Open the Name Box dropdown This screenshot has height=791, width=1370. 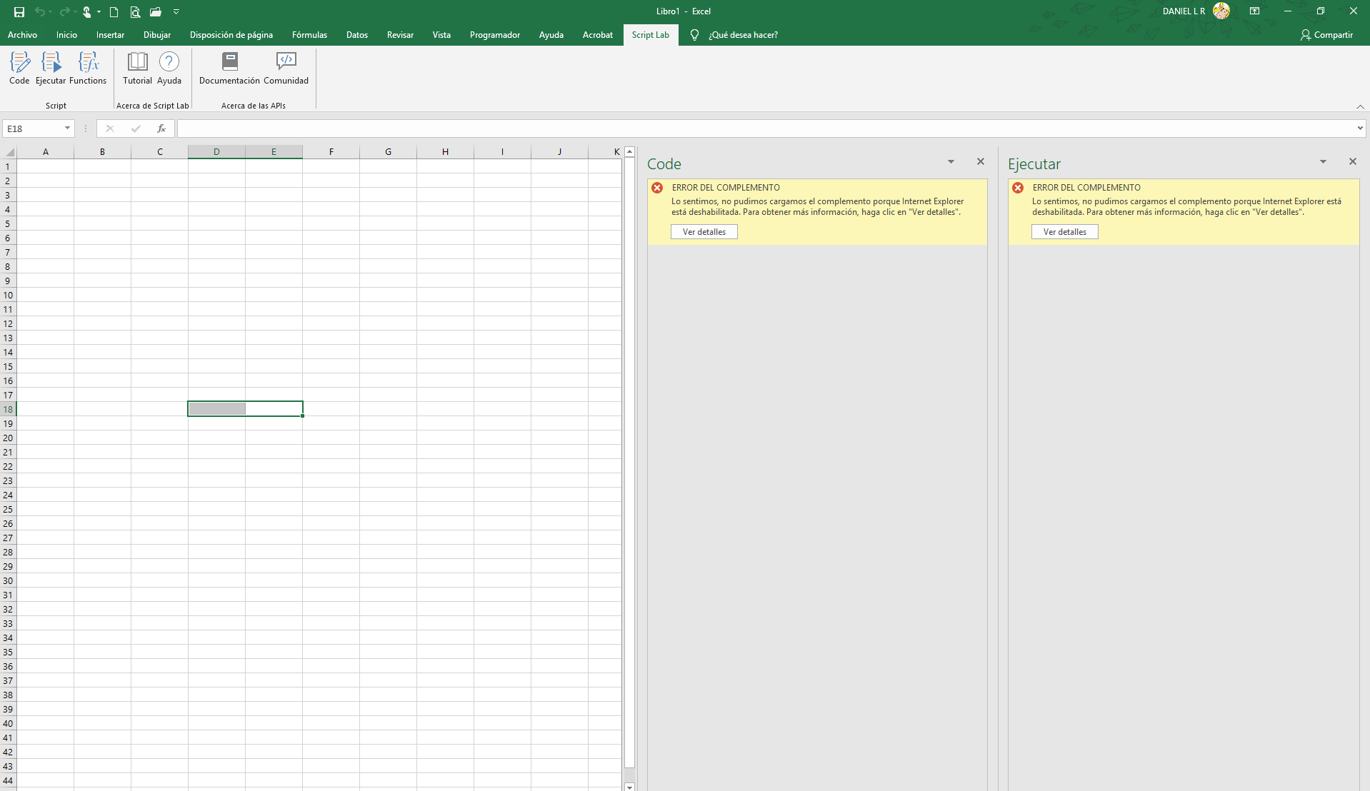(68, 129)
